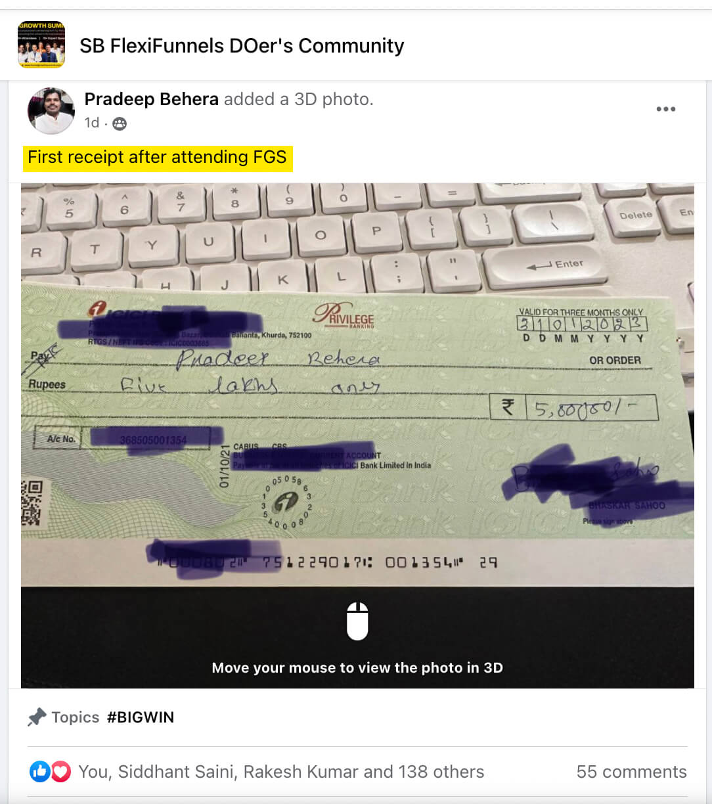The height and width of the screenshot is (804, 712).
Task: Open the #BIGWIN topic tag
Action: pos(141,717)
